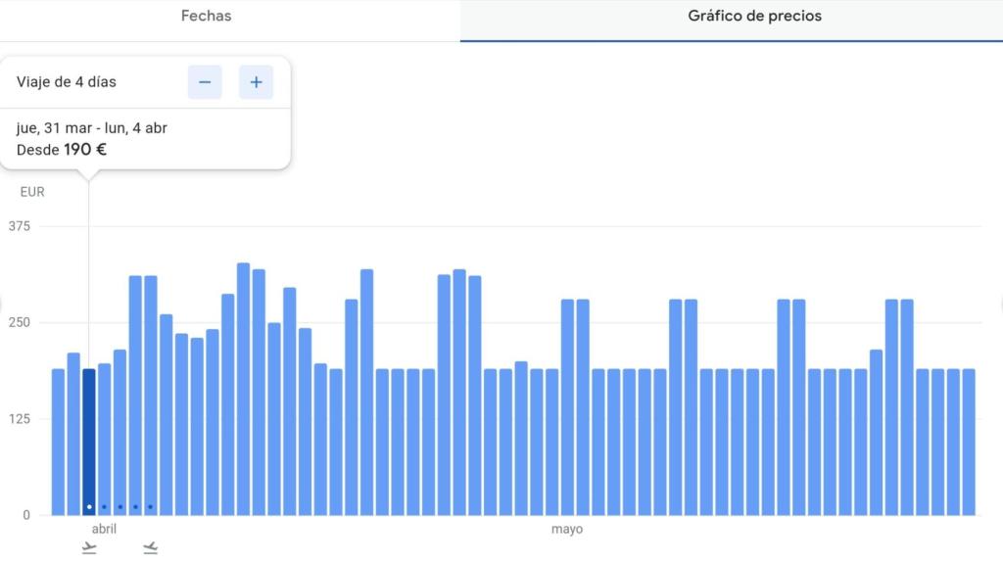Click the 'jue, 31 mar - lun, 4 abr' date text
Image resolution: width=1003 pixels, height=564 pixels.
(x=91, y=128)
